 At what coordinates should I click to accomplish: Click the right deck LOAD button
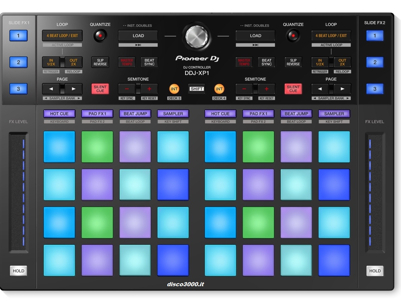[x=256, y=36]
